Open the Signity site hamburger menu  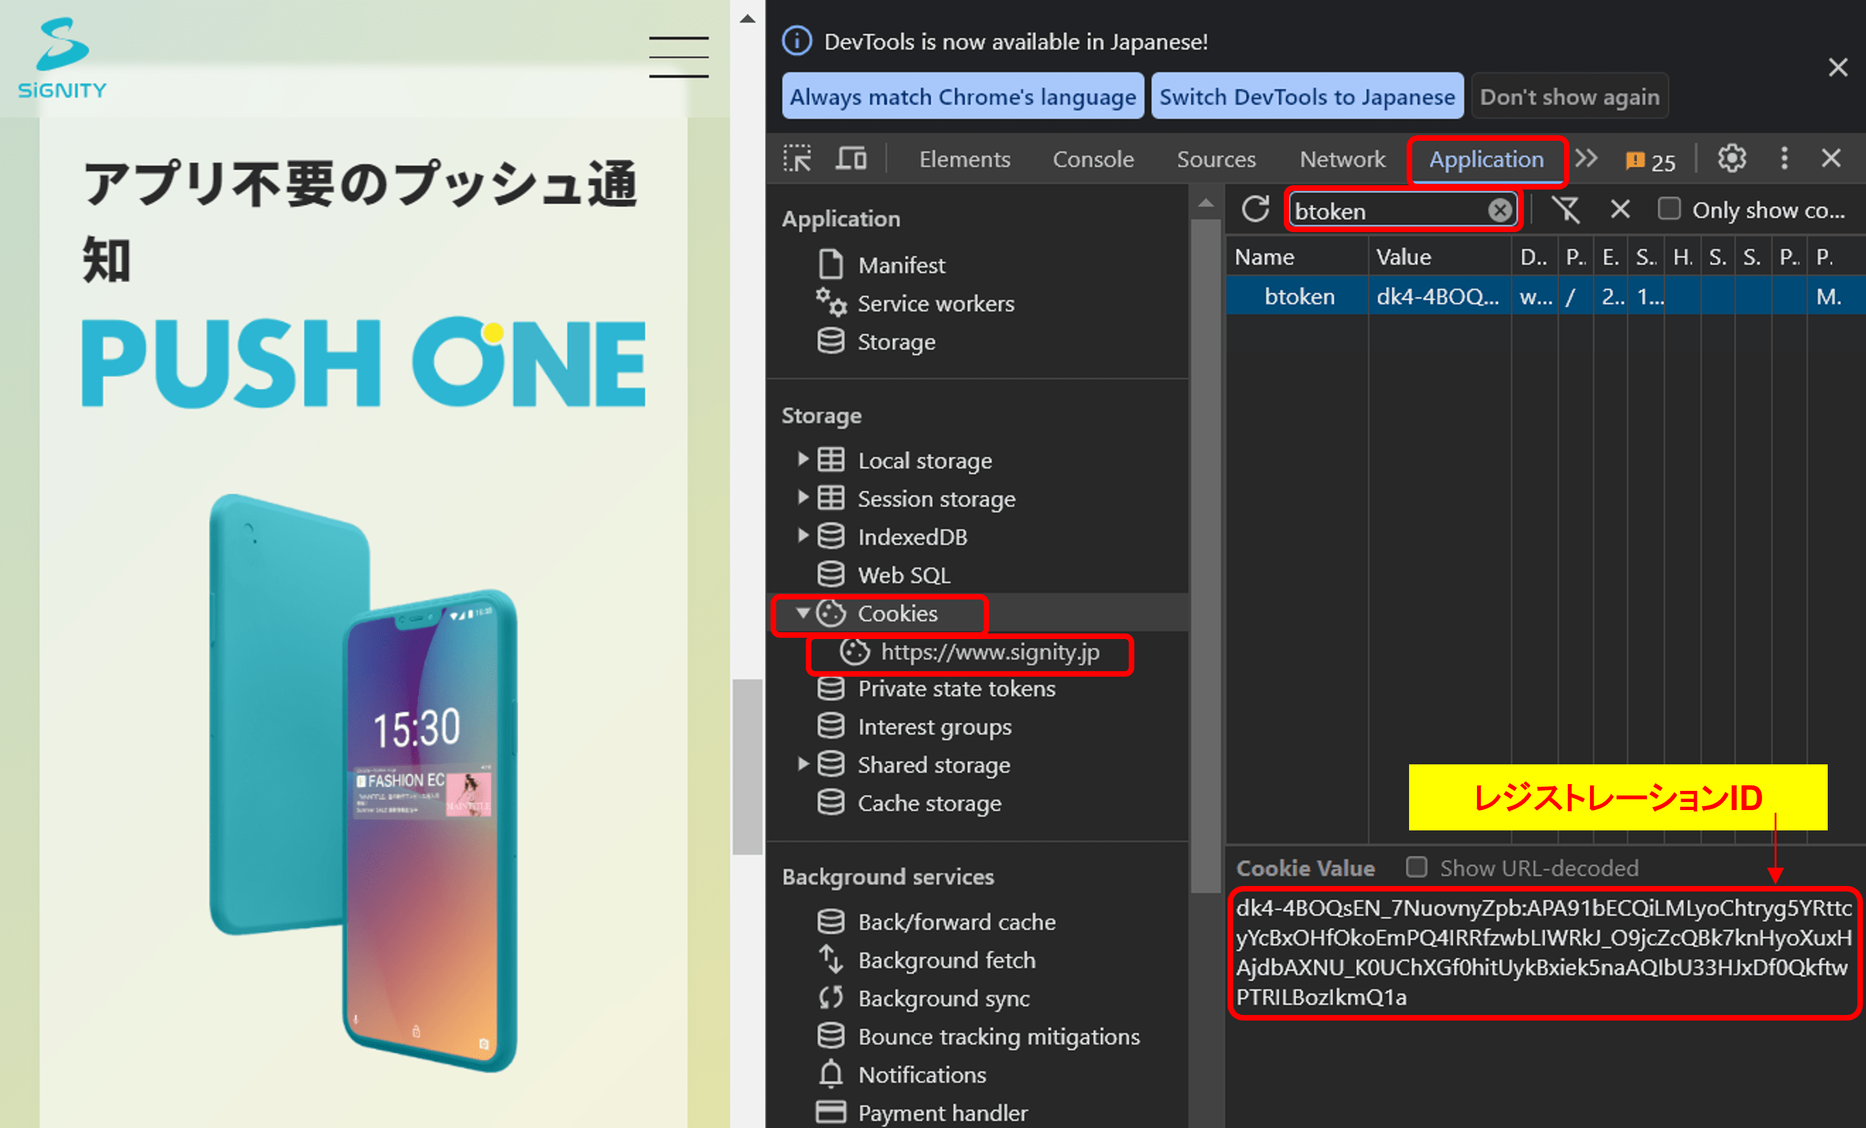678,56
